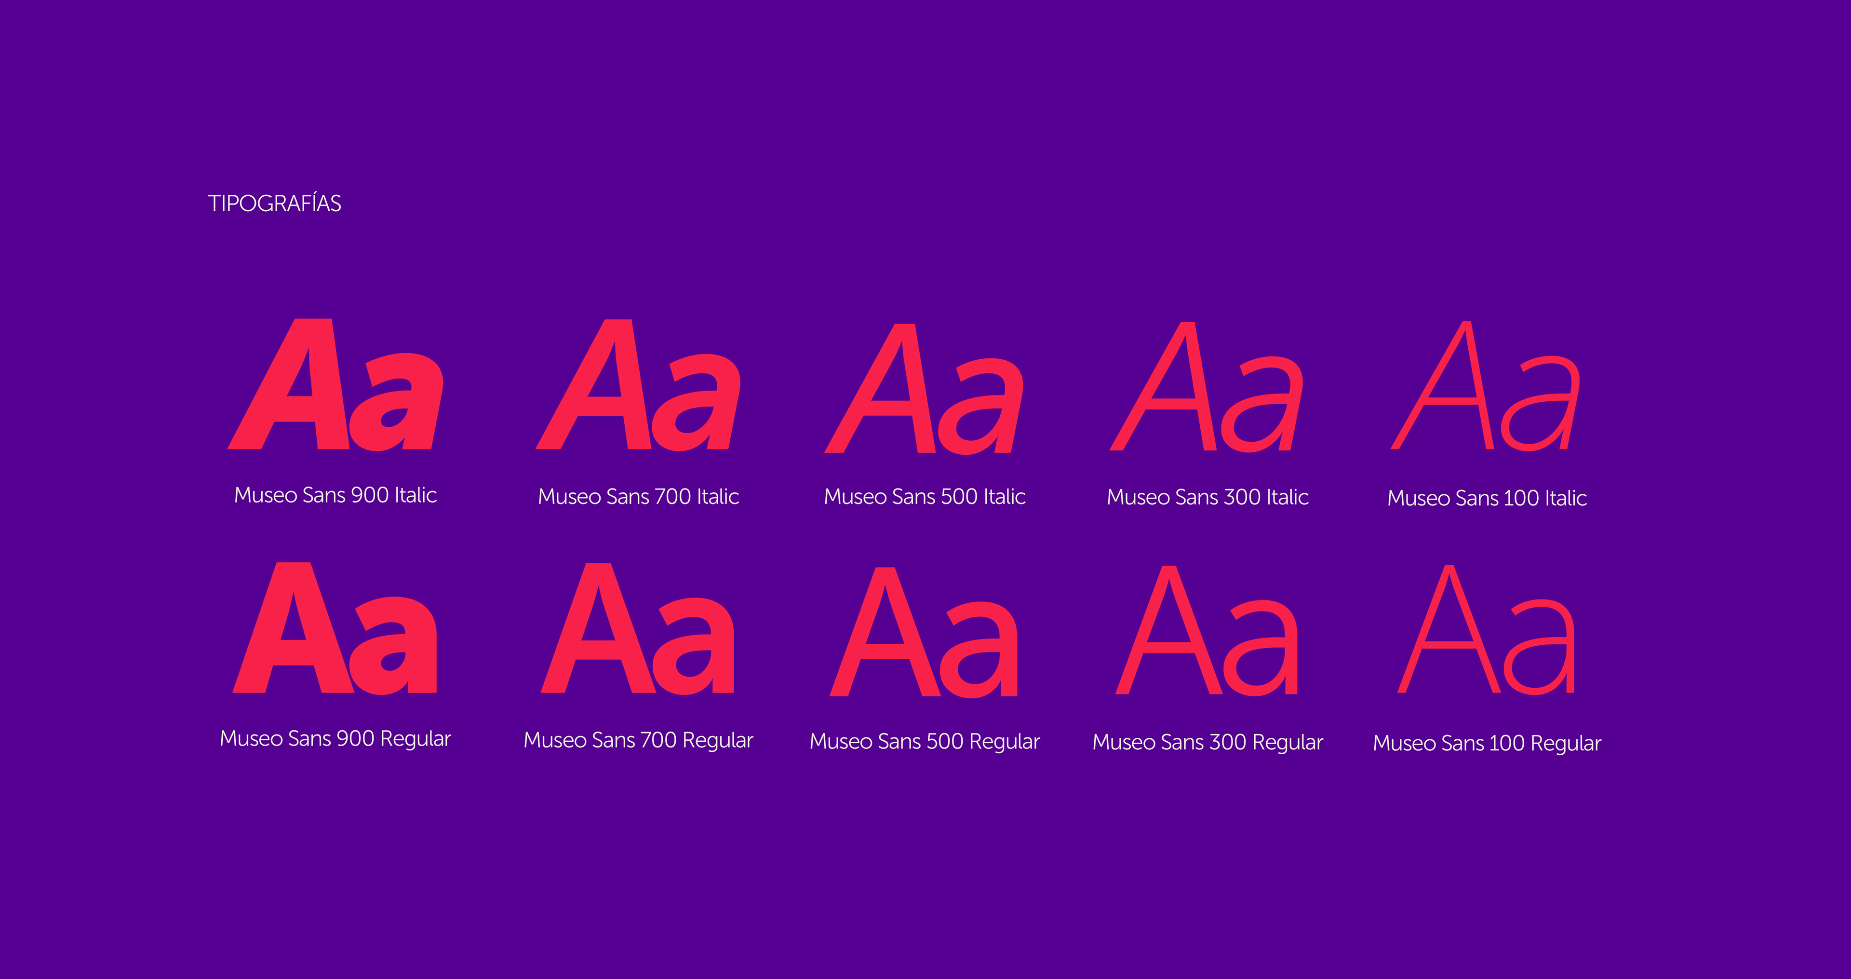Select the Museo Sans 700 Italic label
Screen dimensions: 1851x979
click(x=638, y=496)
